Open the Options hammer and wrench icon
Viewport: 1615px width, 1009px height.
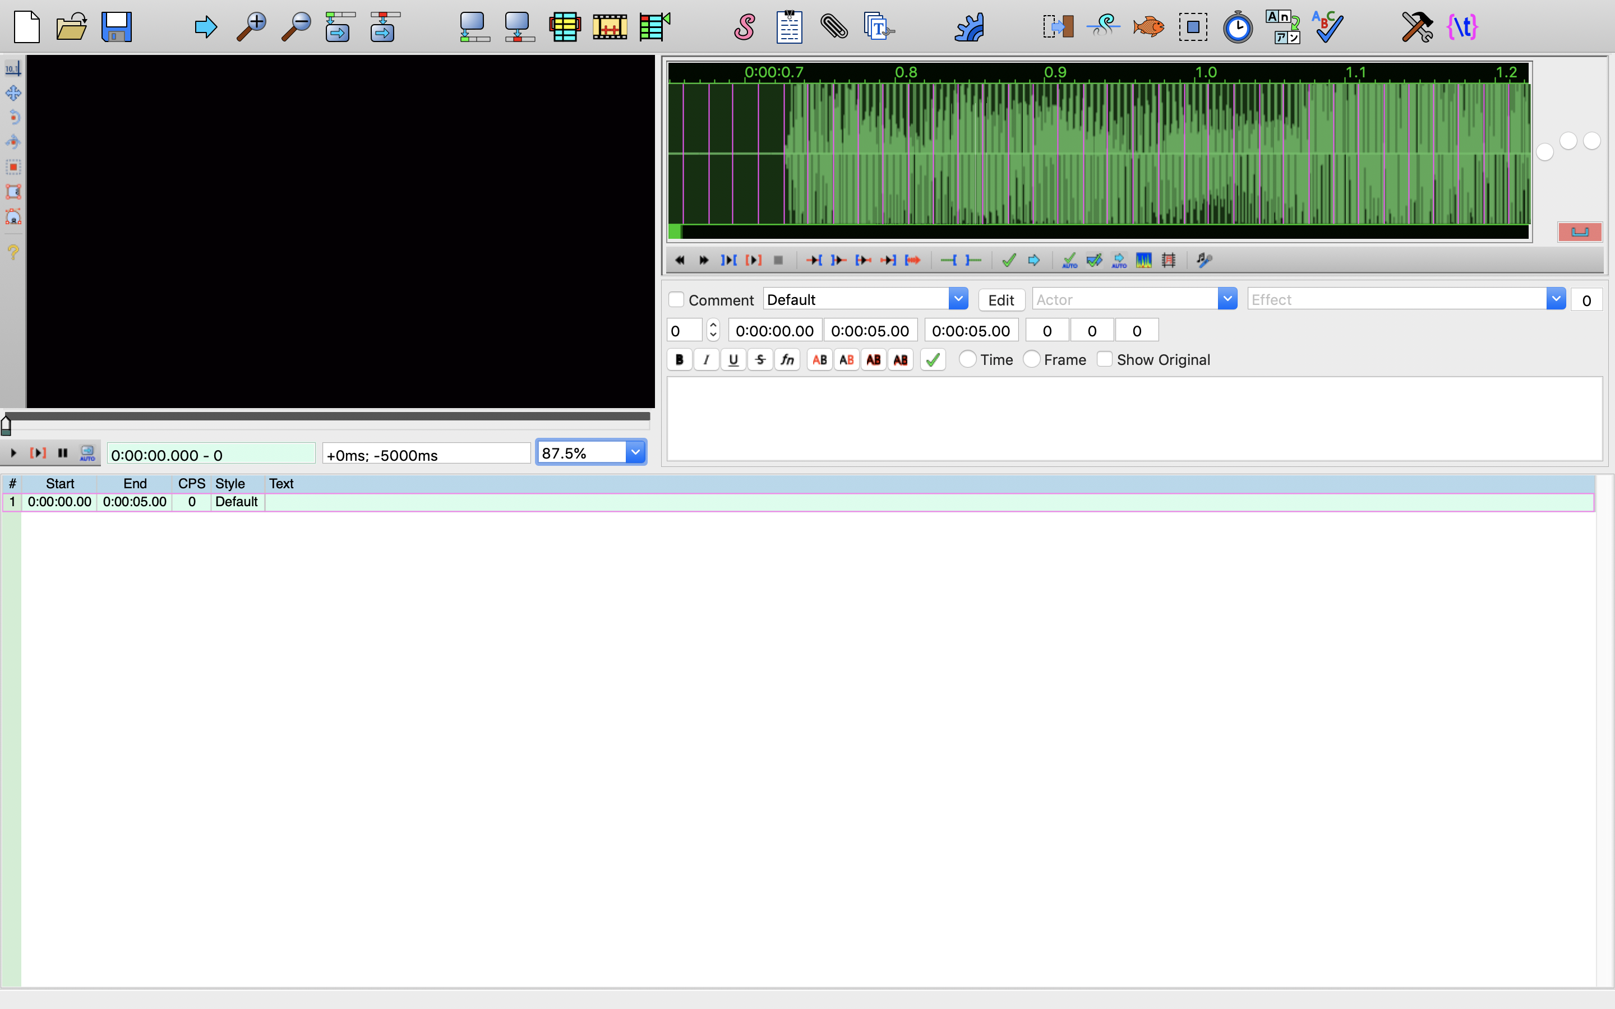1417,27
